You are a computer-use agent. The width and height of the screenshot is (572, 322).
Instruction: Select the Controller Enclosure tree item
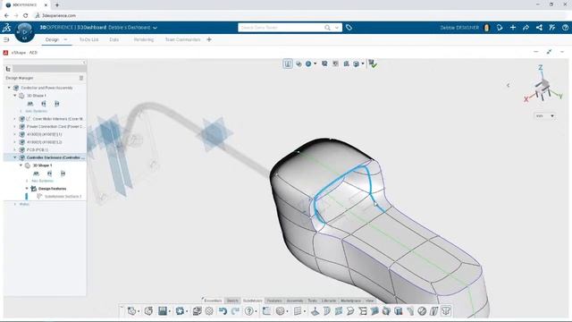55,157
